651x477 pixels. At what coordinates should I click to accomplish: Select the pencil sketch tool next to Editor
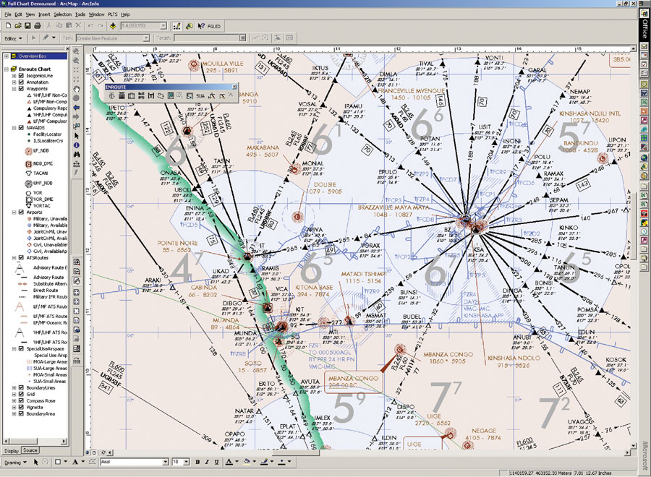point(45,36)
